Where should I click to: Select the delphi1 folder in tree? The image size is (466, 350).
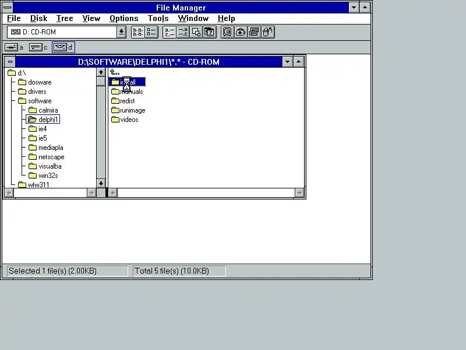[x=43, y=120]
